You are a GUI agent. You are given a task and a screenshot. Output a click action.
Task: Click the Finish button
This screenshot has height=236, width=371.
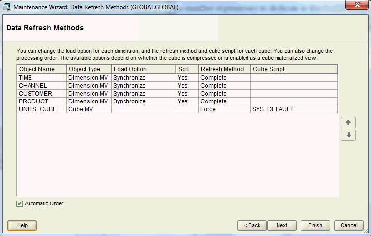click(315, 225)
